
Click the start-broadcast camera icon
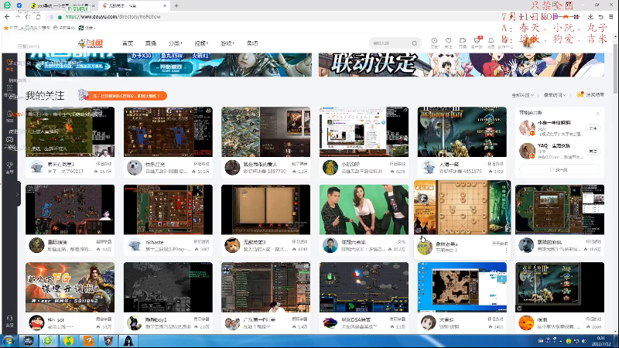[x=463, y=43]
